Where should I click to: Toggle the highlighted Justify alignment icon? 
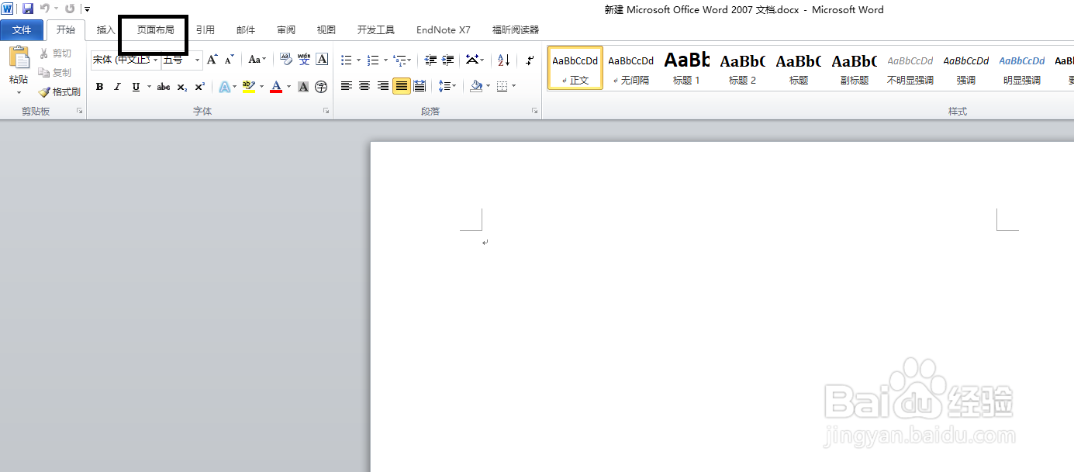click(402, 86)
